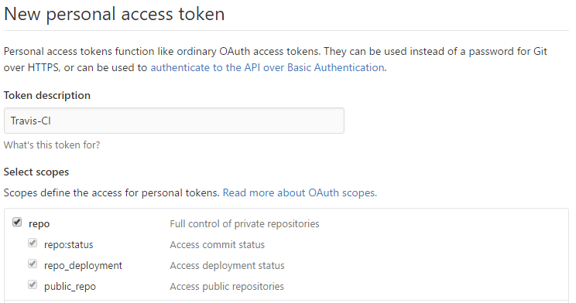Click Full control of private repositories text
576x303 pixels.
pyautogui.click(x=245, y=223)
